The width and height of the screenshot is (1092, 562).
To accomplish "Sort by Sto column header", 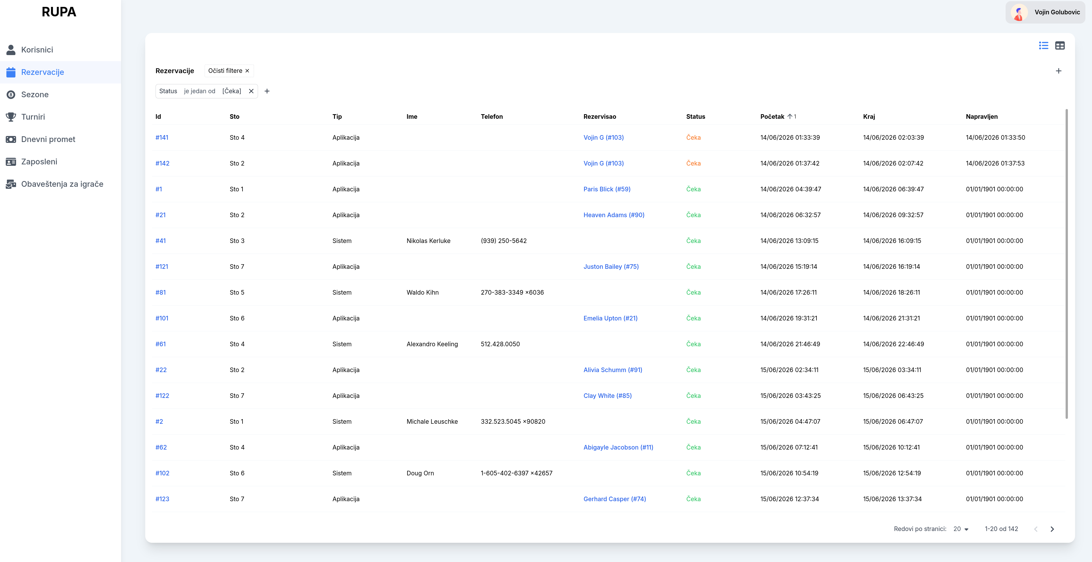I will click(234, 116).
